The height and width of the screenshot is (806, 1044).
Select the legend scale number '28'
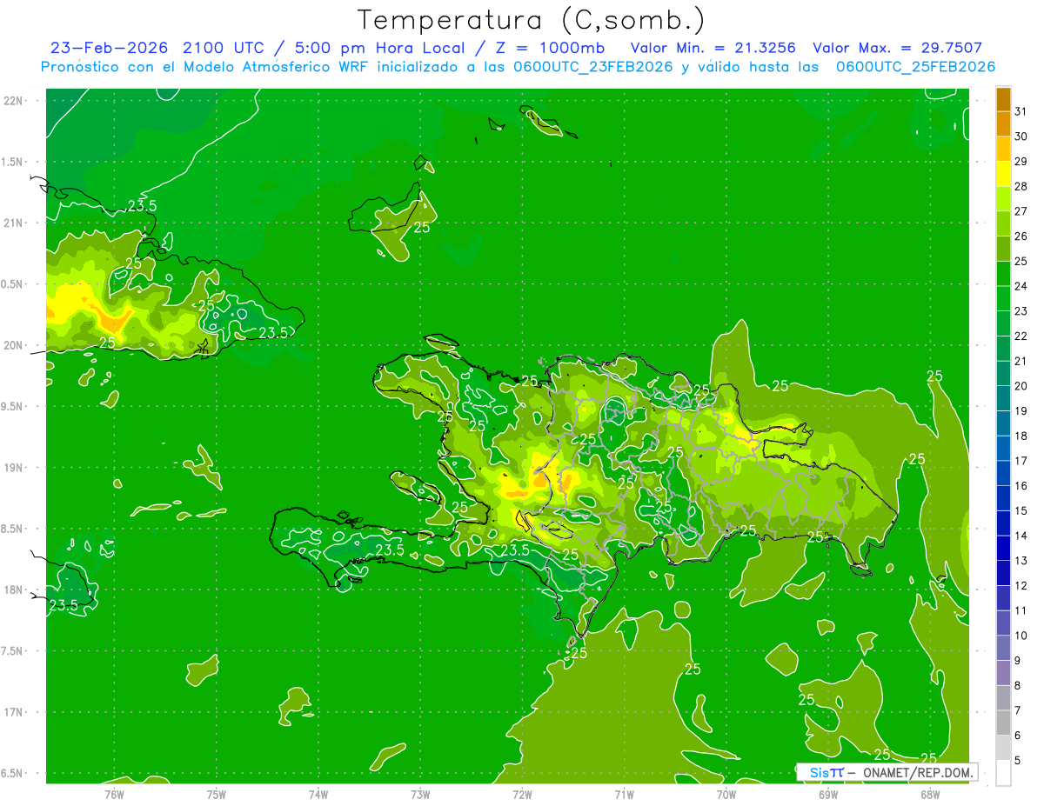[x=1021, y=186]
